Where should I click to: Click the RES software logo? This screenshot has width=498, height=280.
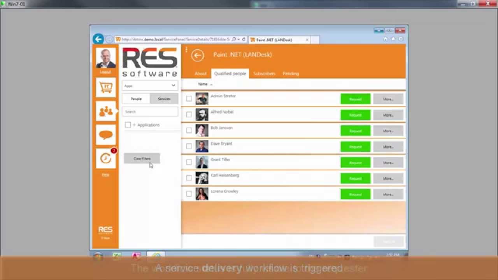(150, 62)
